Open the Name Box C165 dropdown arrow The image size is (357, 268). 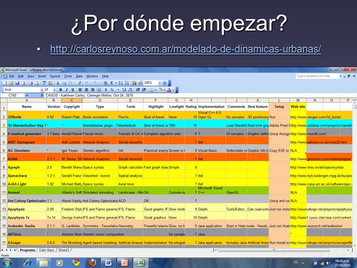click(27, 95)
